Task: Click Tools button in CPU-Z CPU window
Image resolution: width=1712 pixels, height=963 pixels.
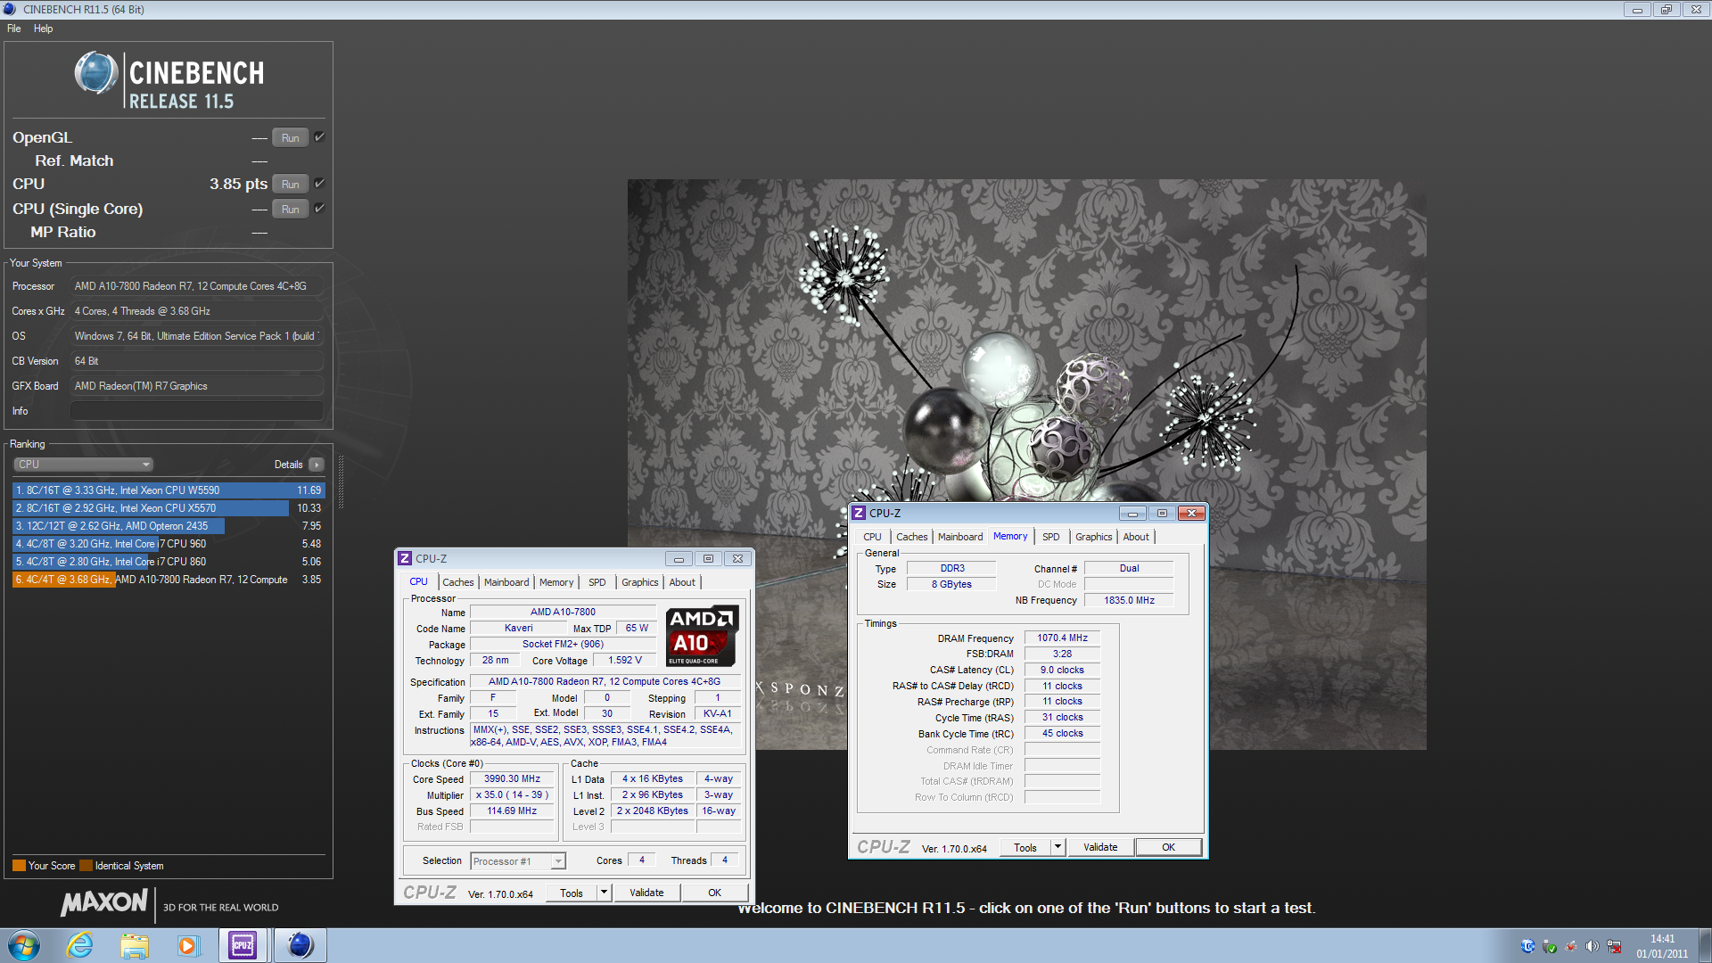Action: point(572,893)
